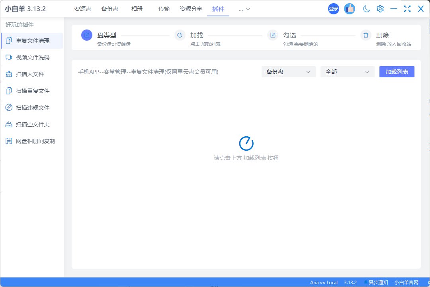The width and height of the screenshot is (430, 287).
Task: Open settings via the gear icon
Action: [380, 9]
